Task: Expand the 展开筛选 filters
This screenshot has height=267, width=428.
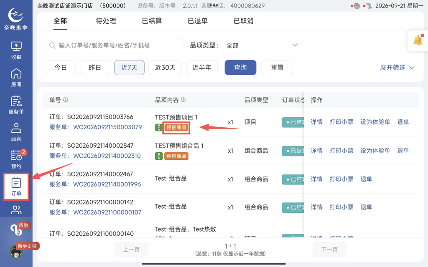Action: click(x=397, y=68)
